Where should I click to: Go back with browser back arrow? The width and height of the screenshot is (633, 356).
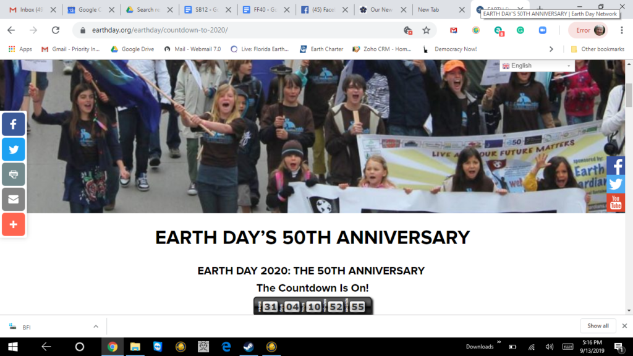coord(11,30)
